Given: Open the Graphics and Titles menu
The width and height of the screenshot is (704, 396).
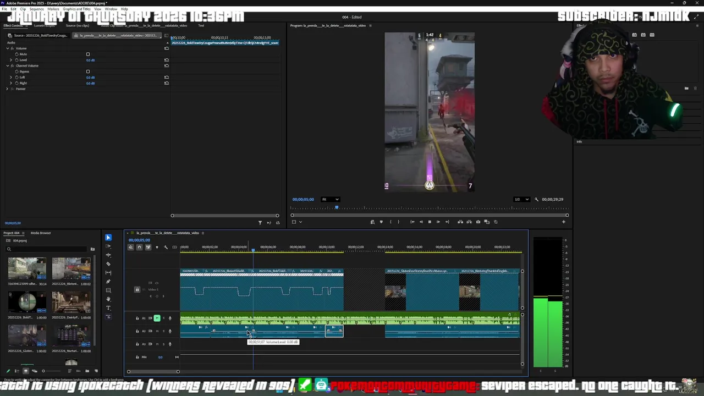Looking at the screenshot, I should [77, 9].
